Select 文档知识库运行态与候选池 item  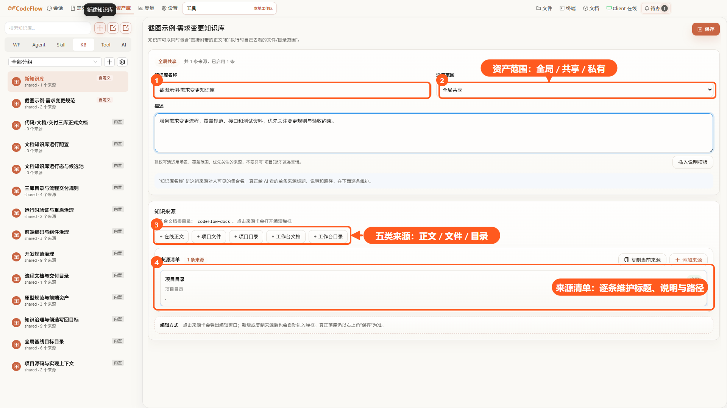point(68,169)
